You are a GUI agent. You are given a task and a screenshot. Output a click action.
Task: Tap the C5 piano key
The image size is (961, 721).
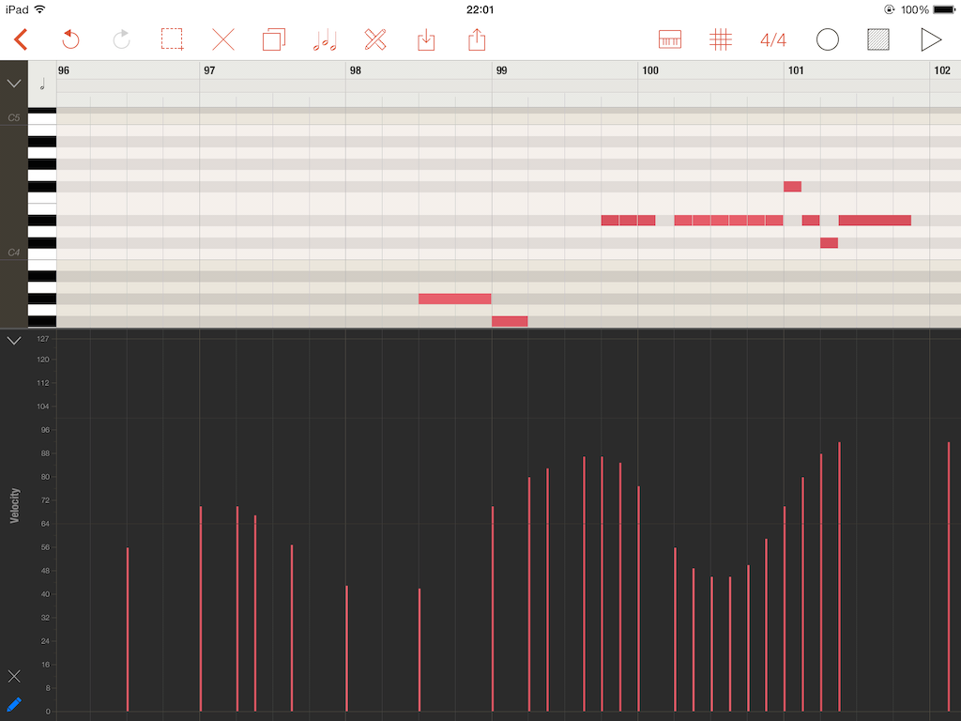41,119
